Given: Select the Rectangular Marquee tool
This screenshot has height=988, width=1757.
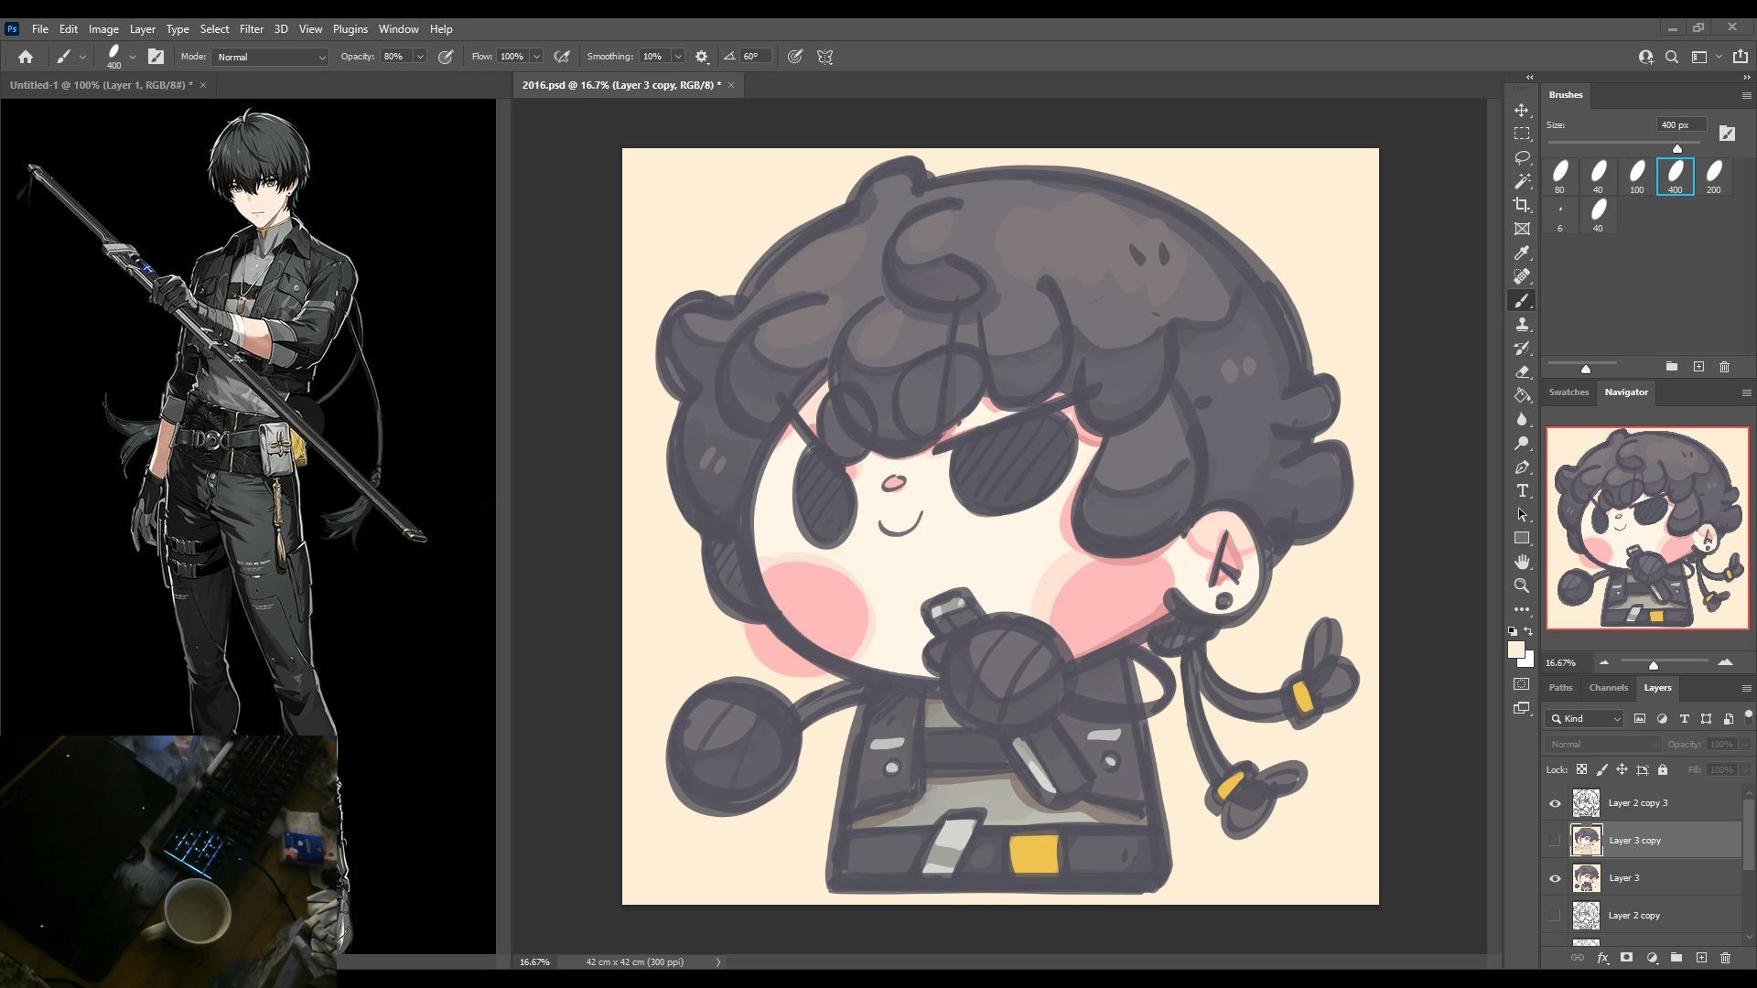Looking at the screenshot, I should point(1522,134).
